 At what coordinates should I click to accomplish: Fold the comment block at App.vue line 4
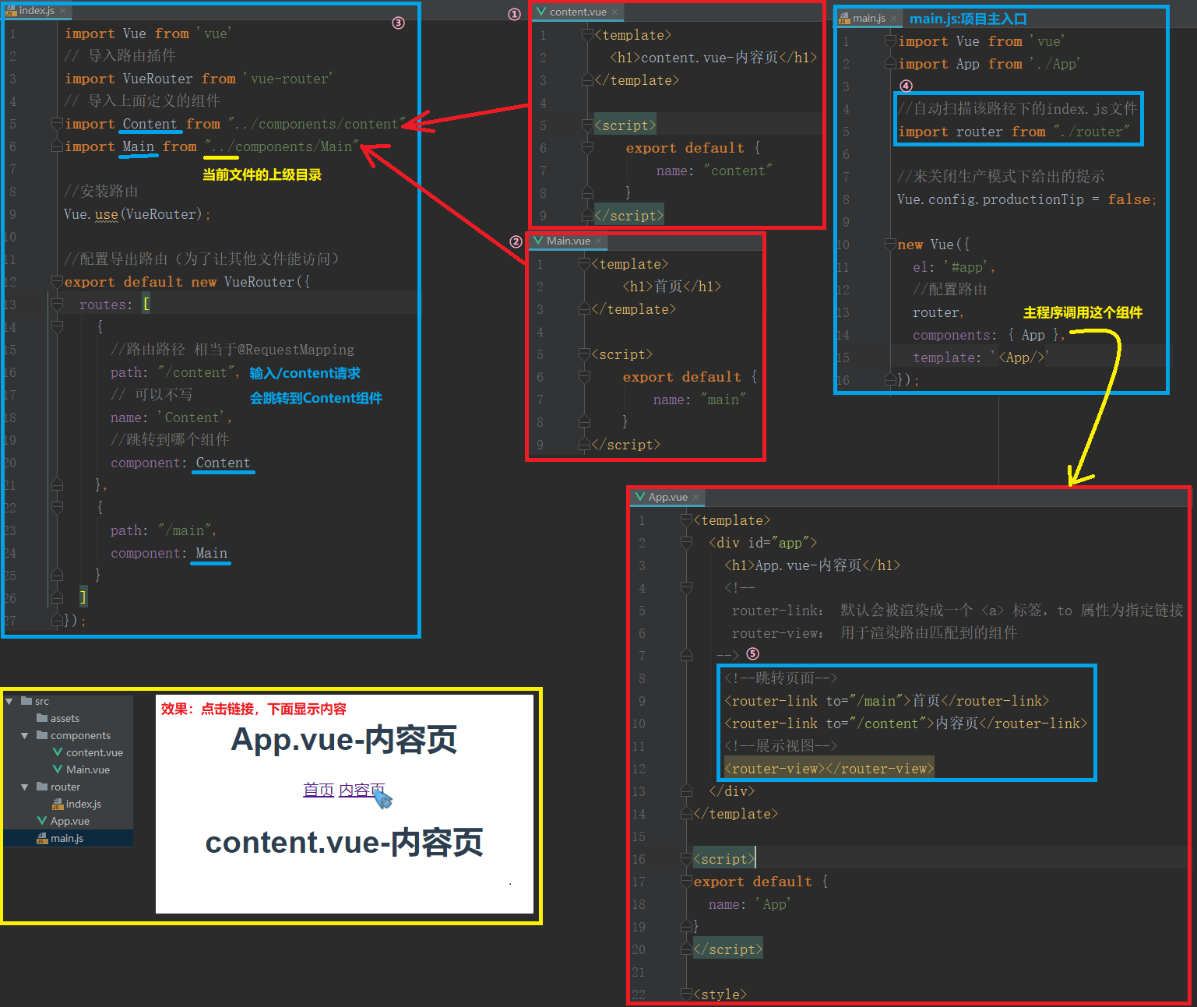click(x=686, y=588)
